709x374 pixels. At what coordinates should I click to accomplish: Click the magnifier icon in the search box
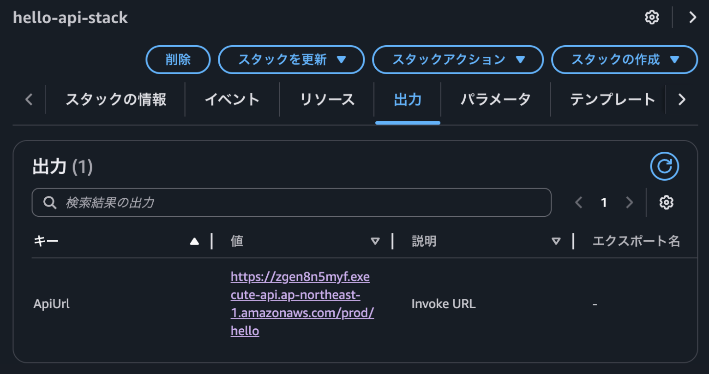coord(50,202)
